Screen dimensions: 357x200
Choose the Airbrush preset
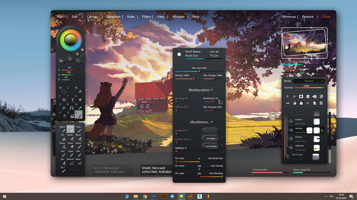coord(71,162)
